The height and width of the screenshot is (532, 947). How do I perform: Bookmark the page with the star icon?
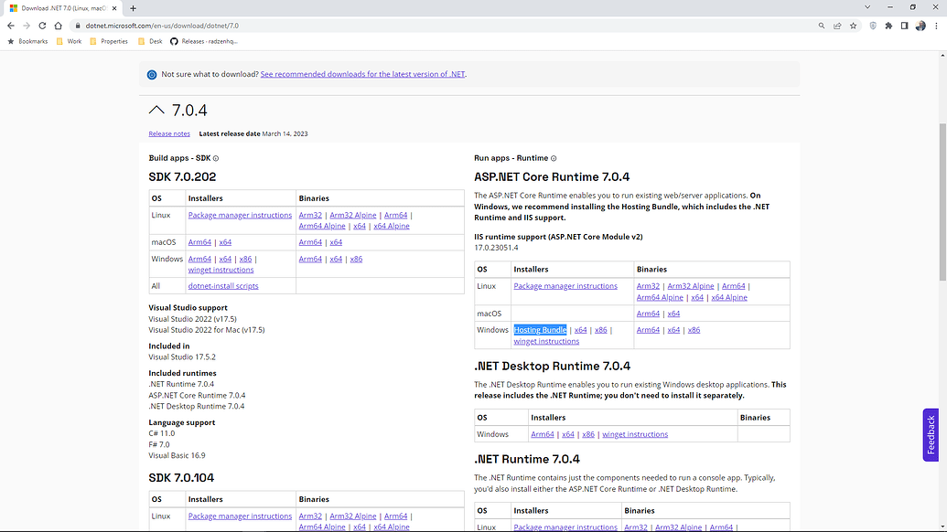[853, 26]
